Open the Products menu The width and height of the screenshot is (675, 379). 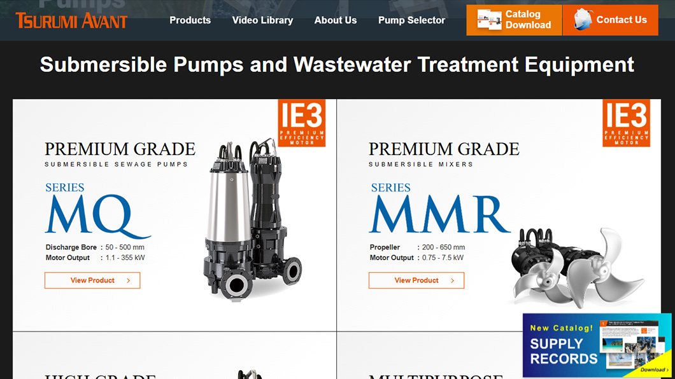pyautogui.click(x=190, y=20)
